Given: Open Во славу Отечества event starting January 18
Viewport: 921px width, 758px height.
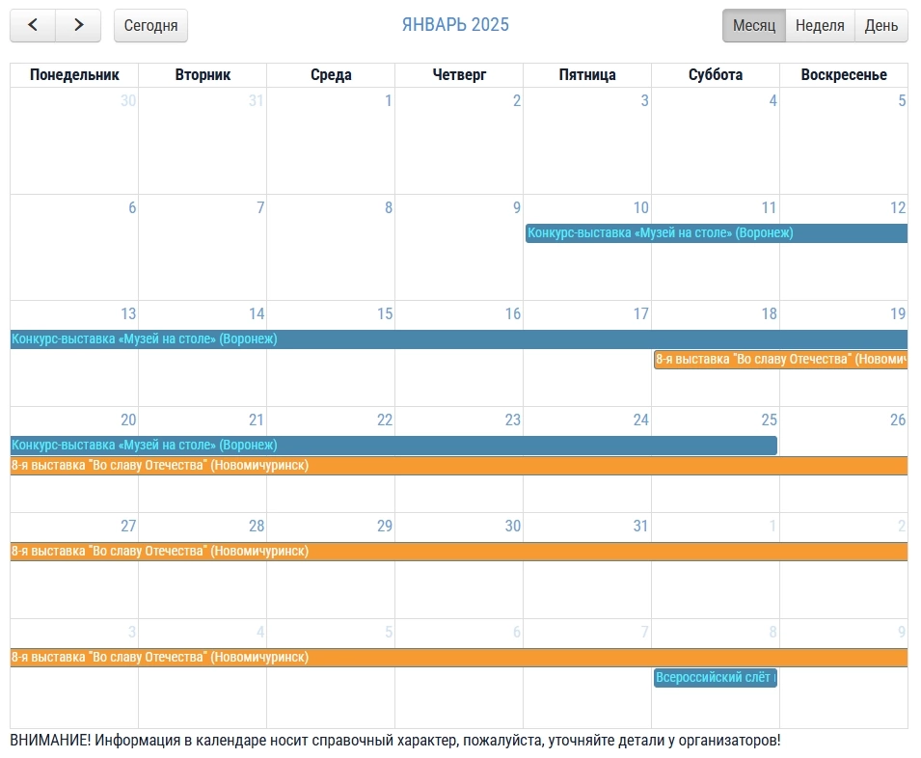Looking at the screenshot, I should pyautogui.click(x=780, y=360).
